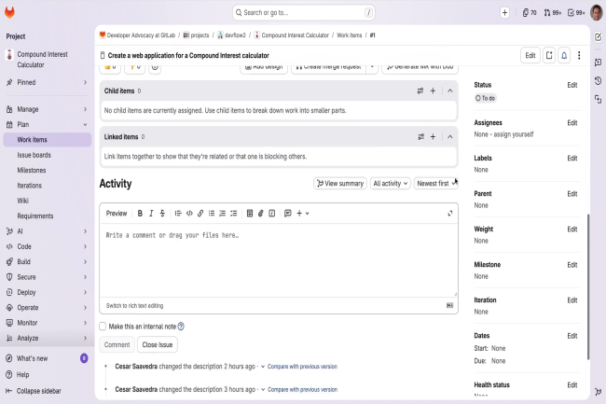
Task: Click the Edit button in title bar
Action: click(x=530, y=56)
